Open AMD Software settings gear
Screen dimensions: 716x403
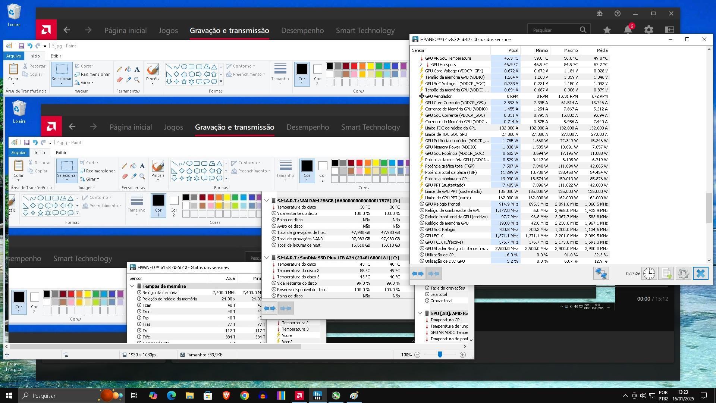(x=649, y=30)
